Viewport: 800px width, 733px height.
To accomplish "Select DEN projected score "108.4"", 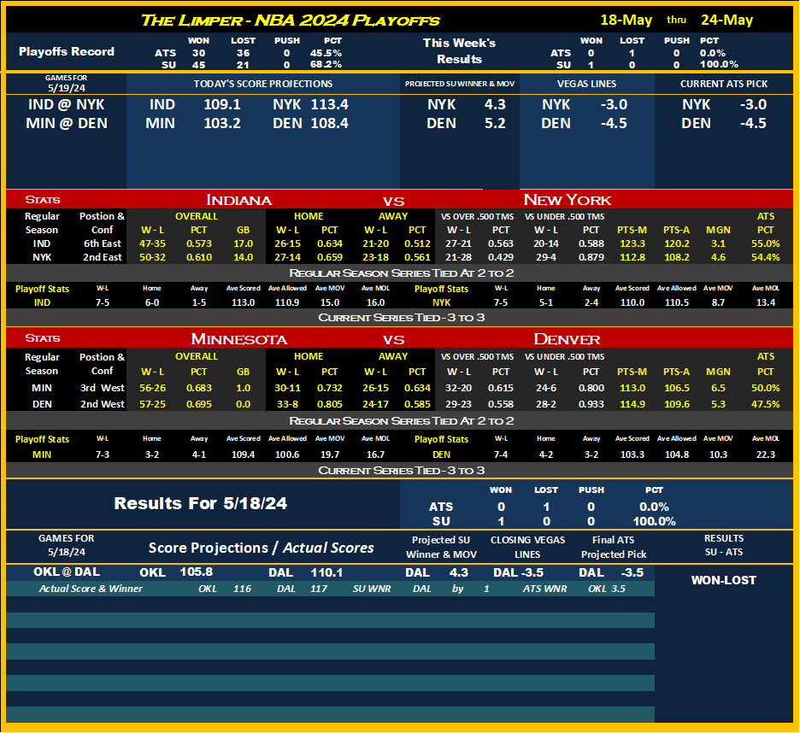I will click(x=330, y=123).
